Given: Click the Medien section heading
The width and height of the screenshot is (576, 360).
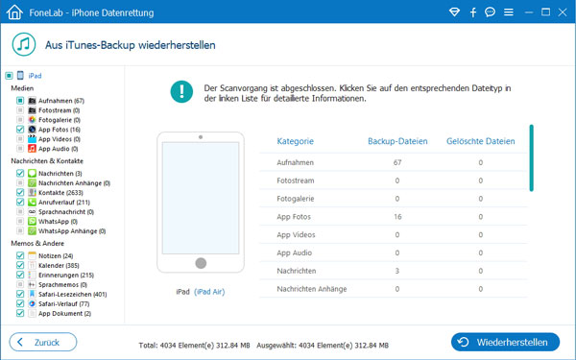Looking at the screenshot, I should (22, 88).
